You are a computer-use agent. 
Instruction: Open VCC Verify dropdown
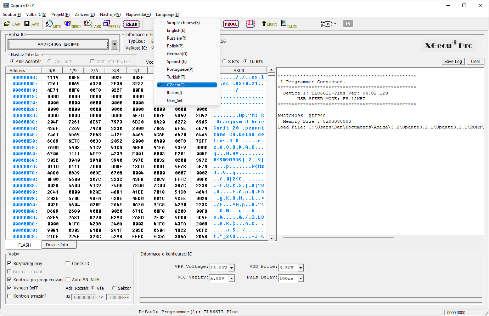[231, 278]
